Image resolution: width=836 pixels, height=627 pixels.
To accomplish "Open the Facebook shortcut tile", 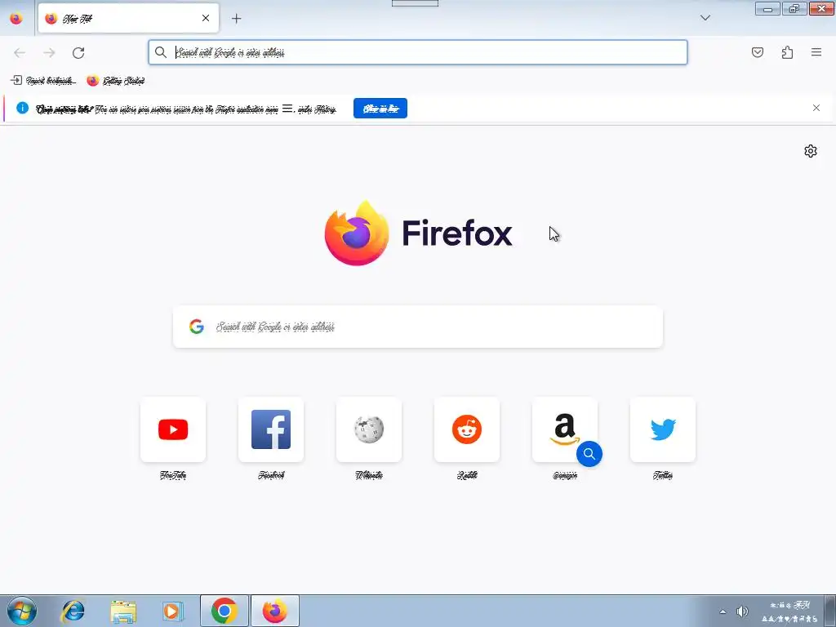I will (271, 429).
